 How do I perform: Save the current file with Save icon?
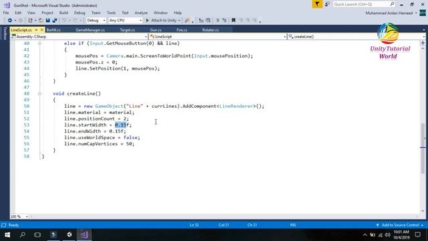(x=47, y=21)
